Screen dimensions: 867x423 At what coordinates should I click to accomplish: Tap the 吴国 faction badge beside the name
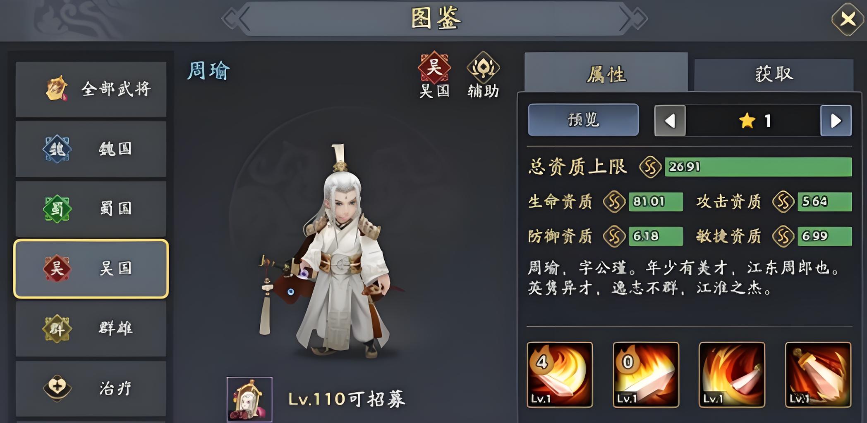coord(434,75)
